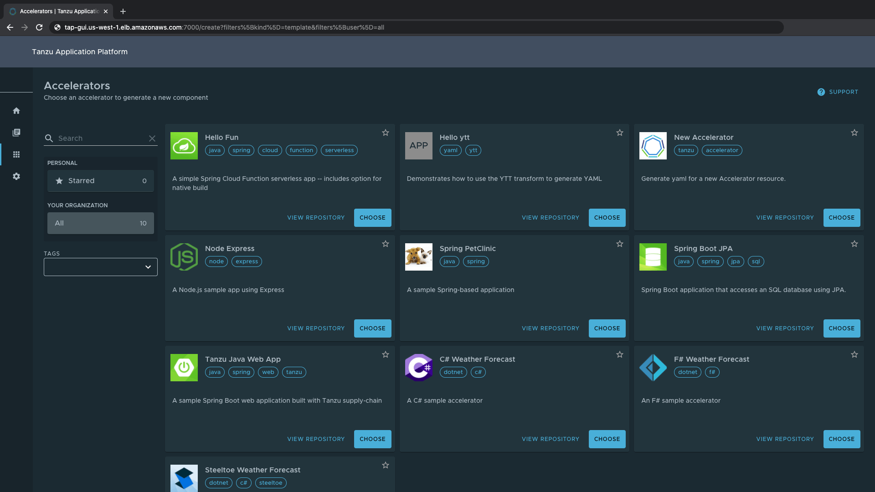This screenshot has width=875, height=492.
Task: Select the Starred filter
Action: 101,181
